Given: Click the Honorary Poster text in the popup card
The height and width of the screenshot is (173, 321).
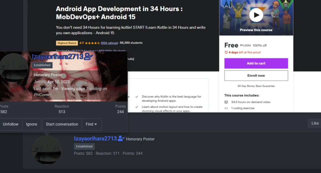Looking at the screenshot, I should coord(48,75).
